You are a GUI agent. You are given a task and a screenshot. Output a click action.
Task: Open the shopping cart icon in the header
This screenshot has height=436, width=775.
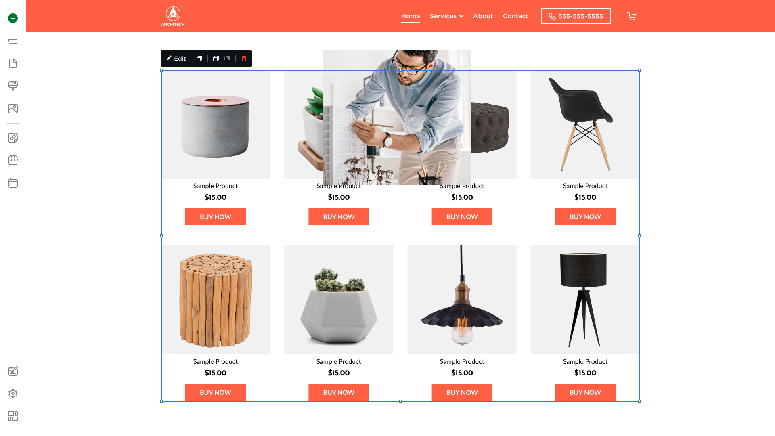(632, 16)
